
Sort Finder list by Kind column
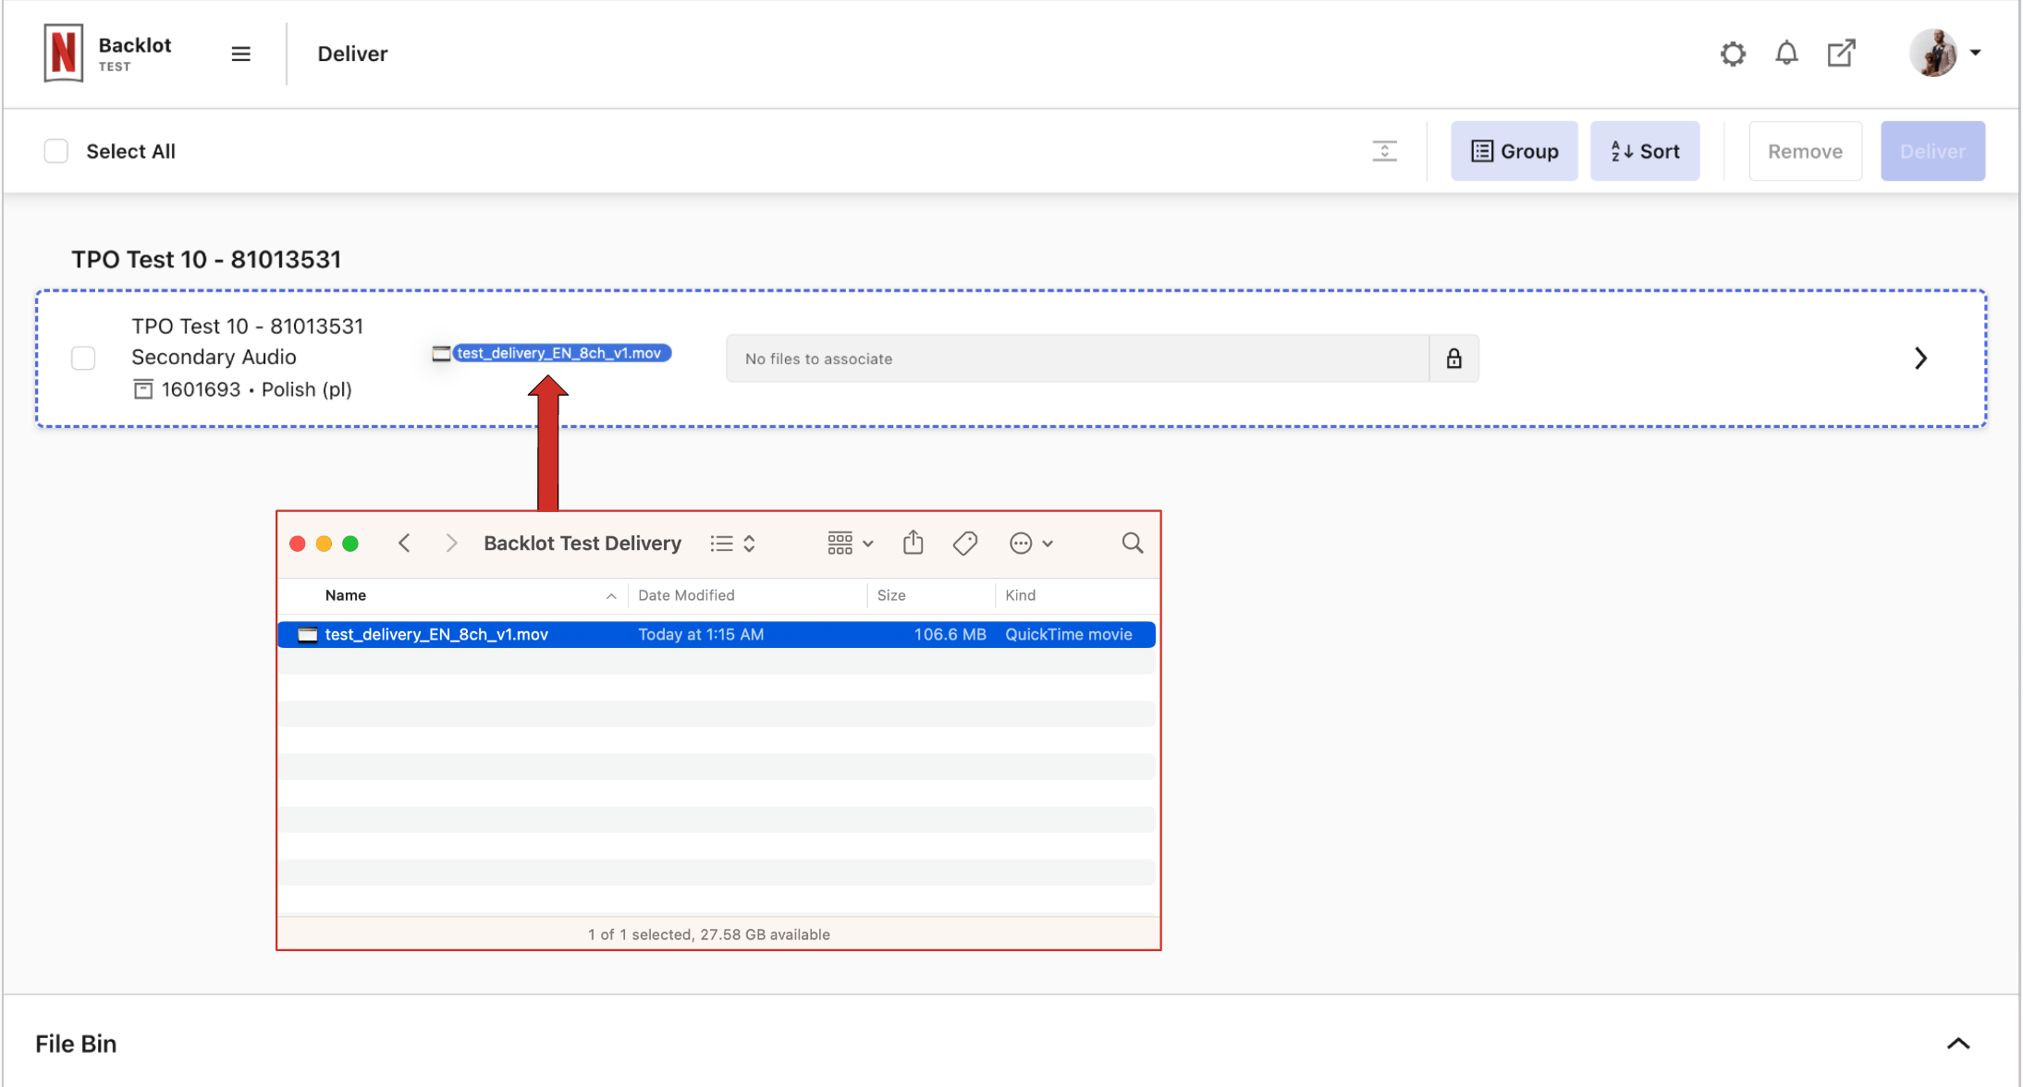(1020, 595)
